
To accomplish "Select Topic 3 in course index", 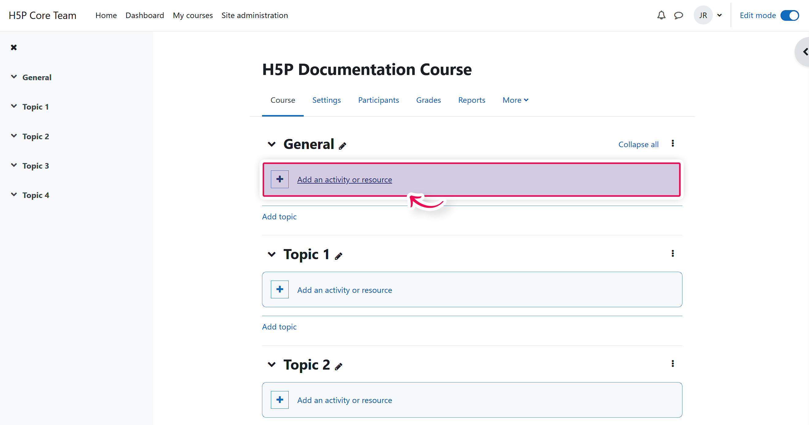I will pyautogui.click(x=36, y=166).
